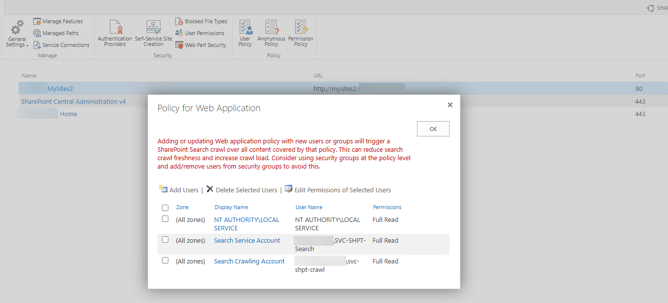Open the User Policy icon
The image size is (668, 303).
(246, 27)
